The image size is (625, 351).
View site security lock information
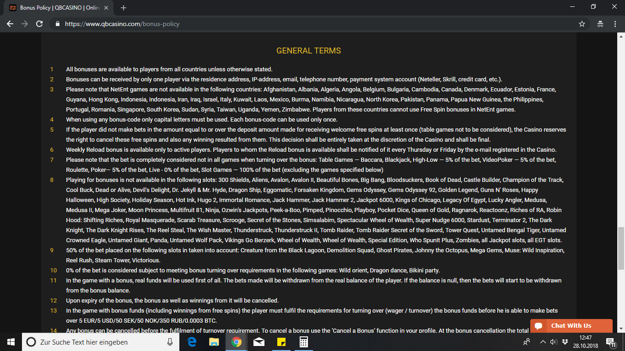pyautogui.click(x=58, y=24)
